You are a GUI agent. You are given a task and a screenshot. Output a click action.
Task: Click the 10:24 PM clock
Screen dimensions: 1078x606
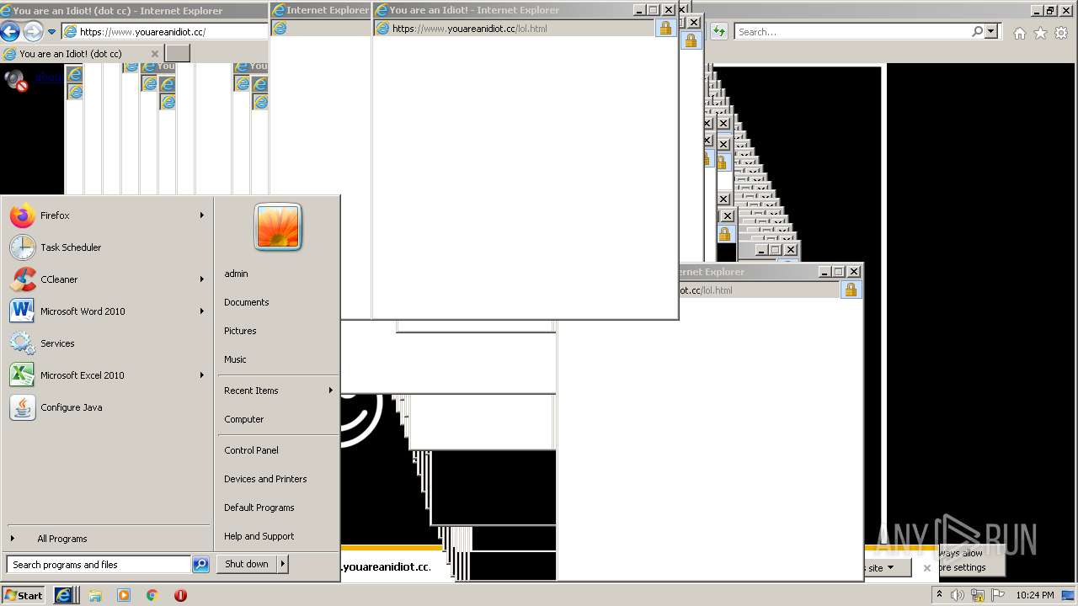coord(1034,595)
